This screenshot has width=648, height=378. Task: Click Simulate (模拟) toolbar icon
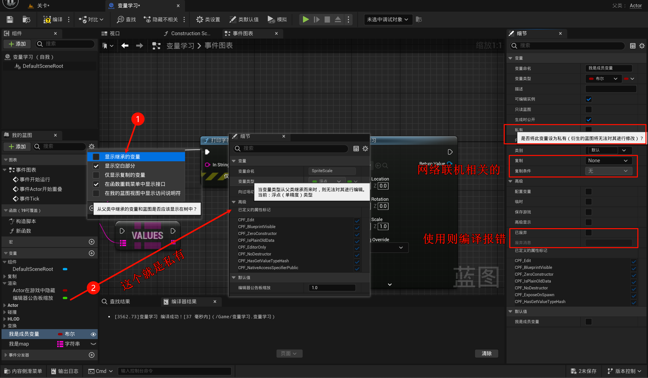[271, 19]
